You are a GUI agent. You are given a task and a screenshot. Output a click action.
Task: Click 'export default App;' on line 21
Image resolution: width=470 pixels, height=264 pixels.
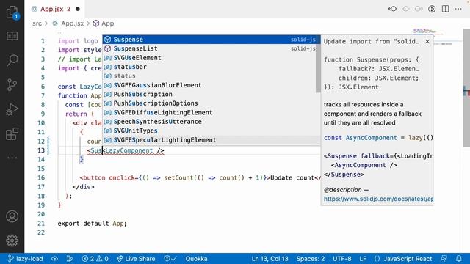pos(93,224)
